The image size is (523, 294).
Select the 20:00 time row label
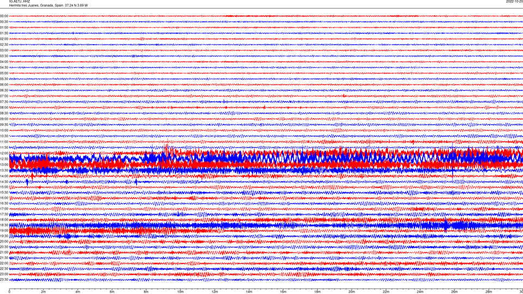pyautogui.click(x=4, y=242)
